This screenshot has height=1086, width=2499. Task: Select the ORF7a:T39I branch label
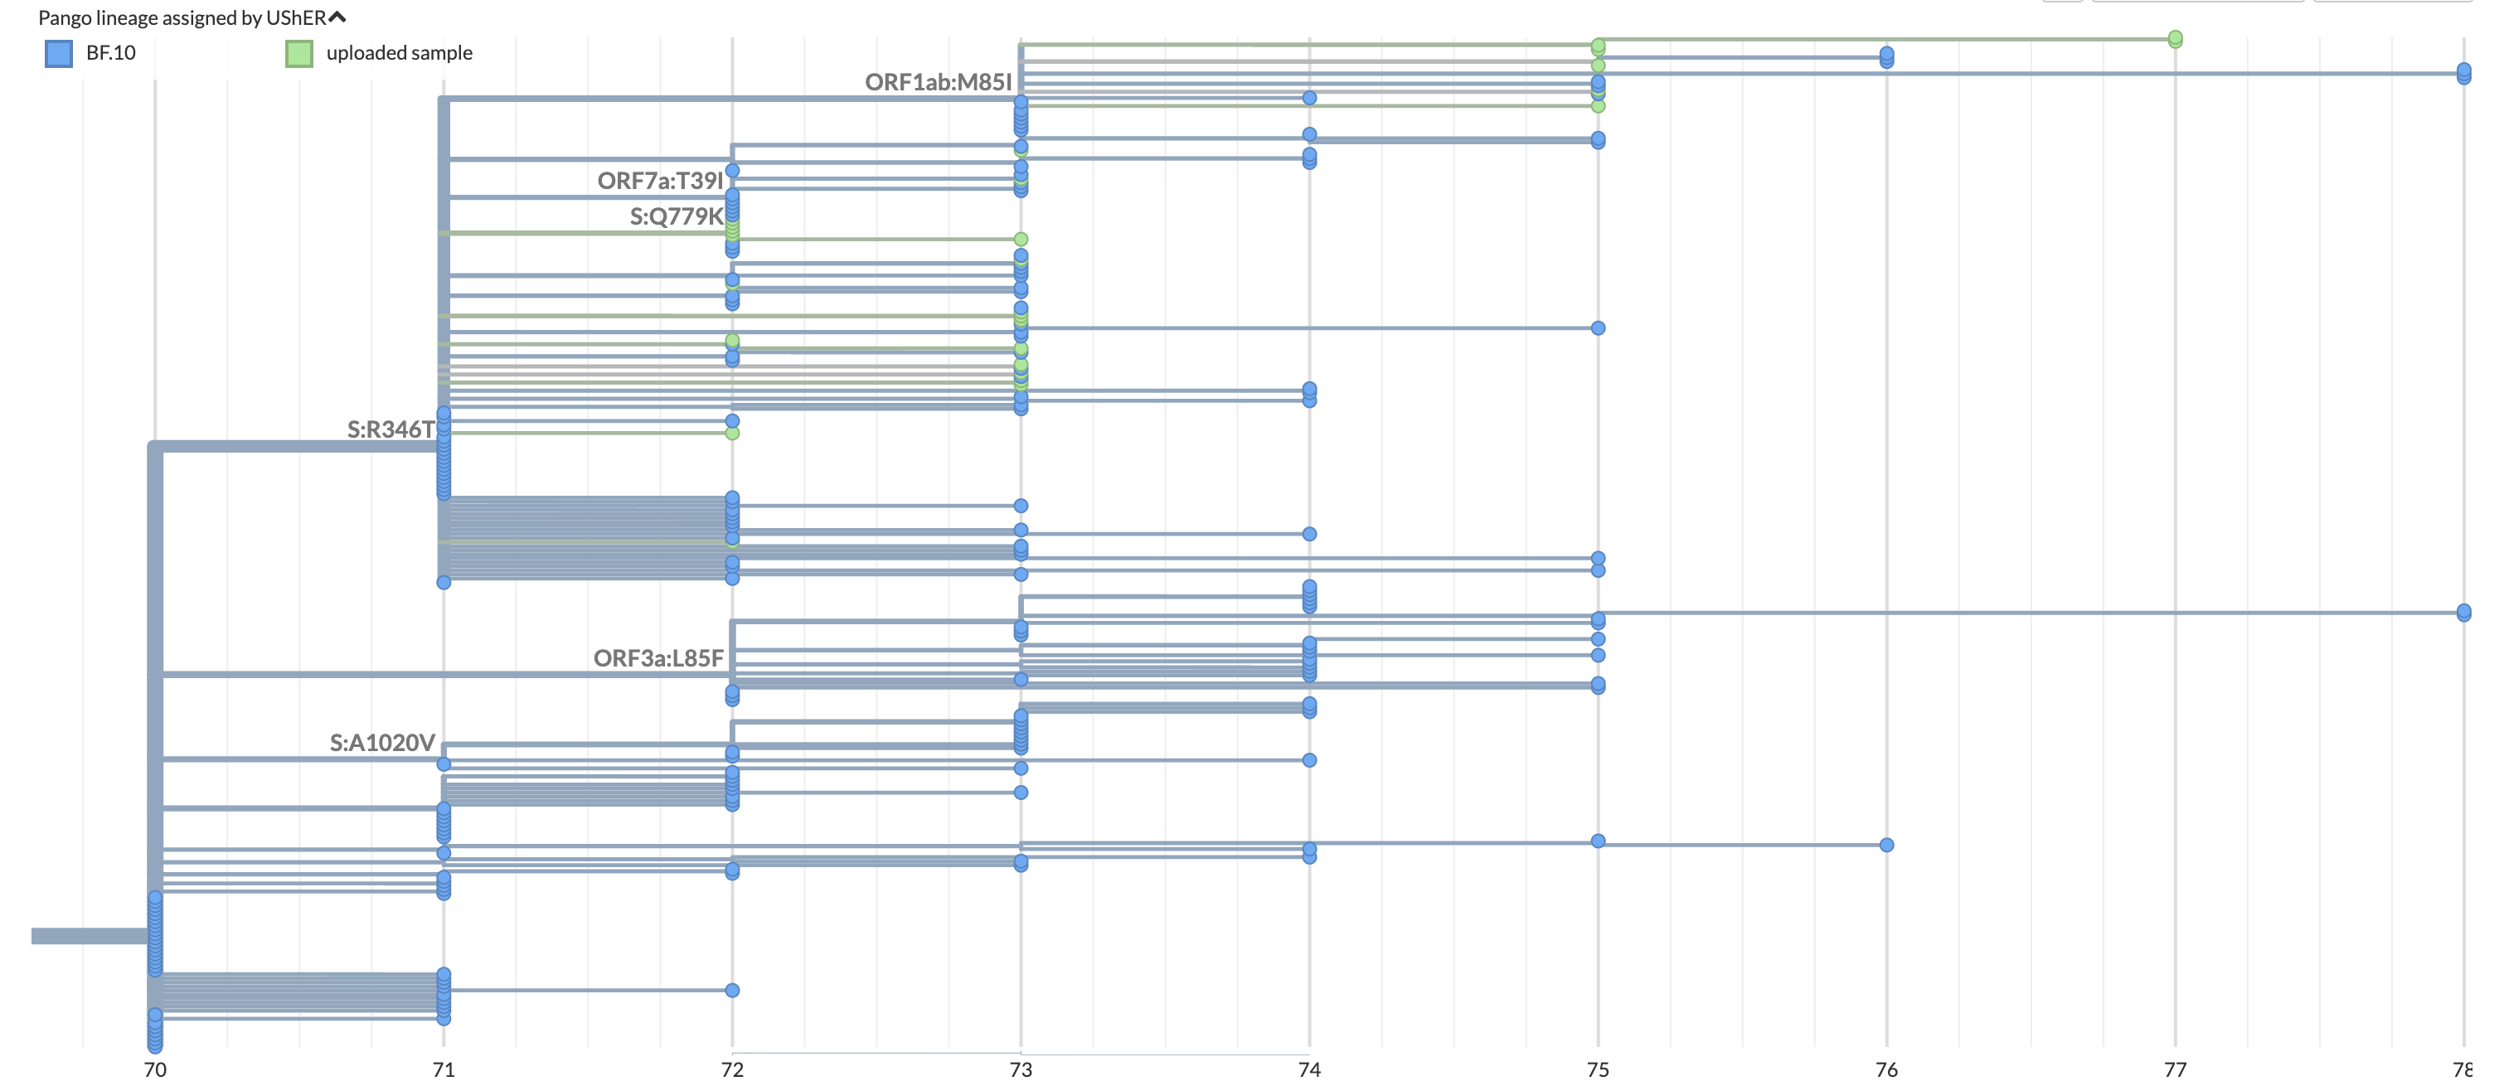[x=660, y=181]
